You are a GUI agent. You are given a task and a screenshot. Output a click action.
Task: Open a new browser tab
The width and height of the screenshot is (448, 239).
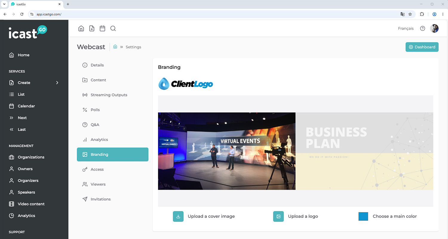[68, 4]
